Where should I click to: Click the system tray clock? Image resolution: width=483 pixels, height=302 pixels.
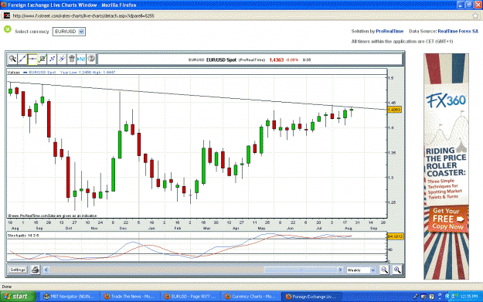point(469,297)
